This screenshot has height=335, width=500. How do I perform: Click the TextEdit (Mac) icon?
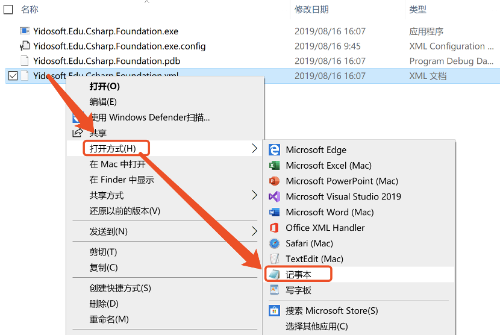point(274,258)
